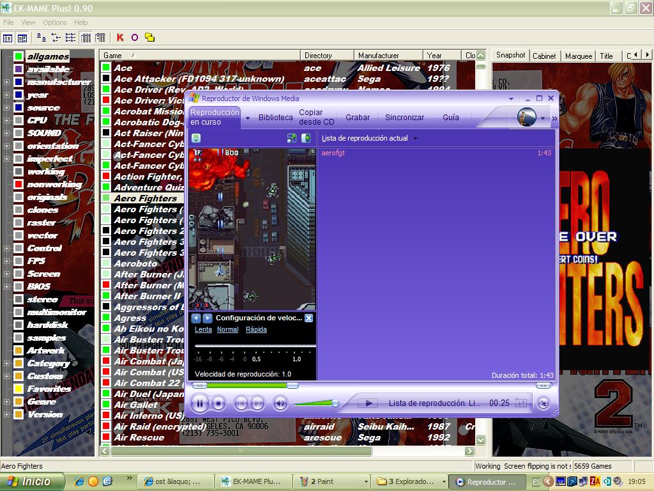The image size is (654, 491).
Task: Select the raster folder filter
Action: point(42,223)
